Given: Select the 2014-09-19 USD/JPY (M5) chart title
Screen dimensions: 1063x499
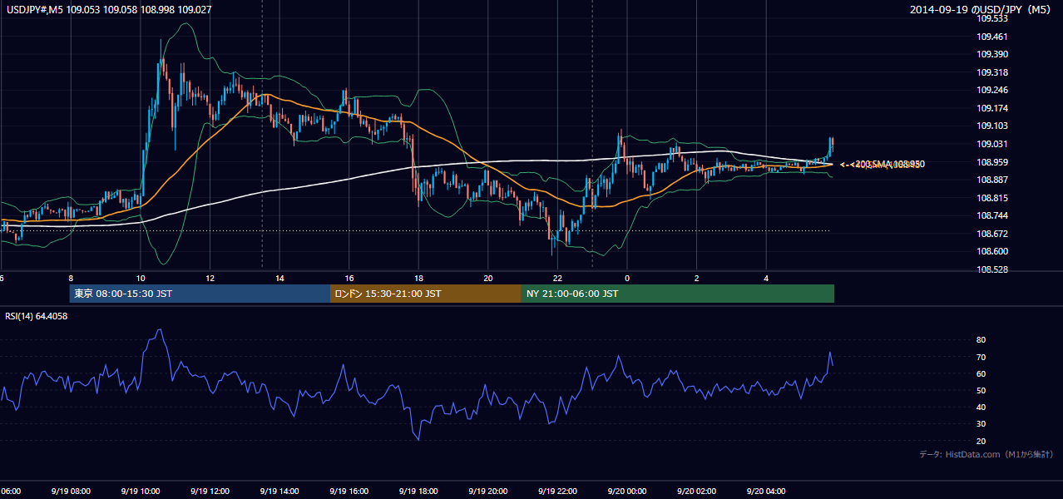Looking at the screenshot, I should click(x=981, y=10).
